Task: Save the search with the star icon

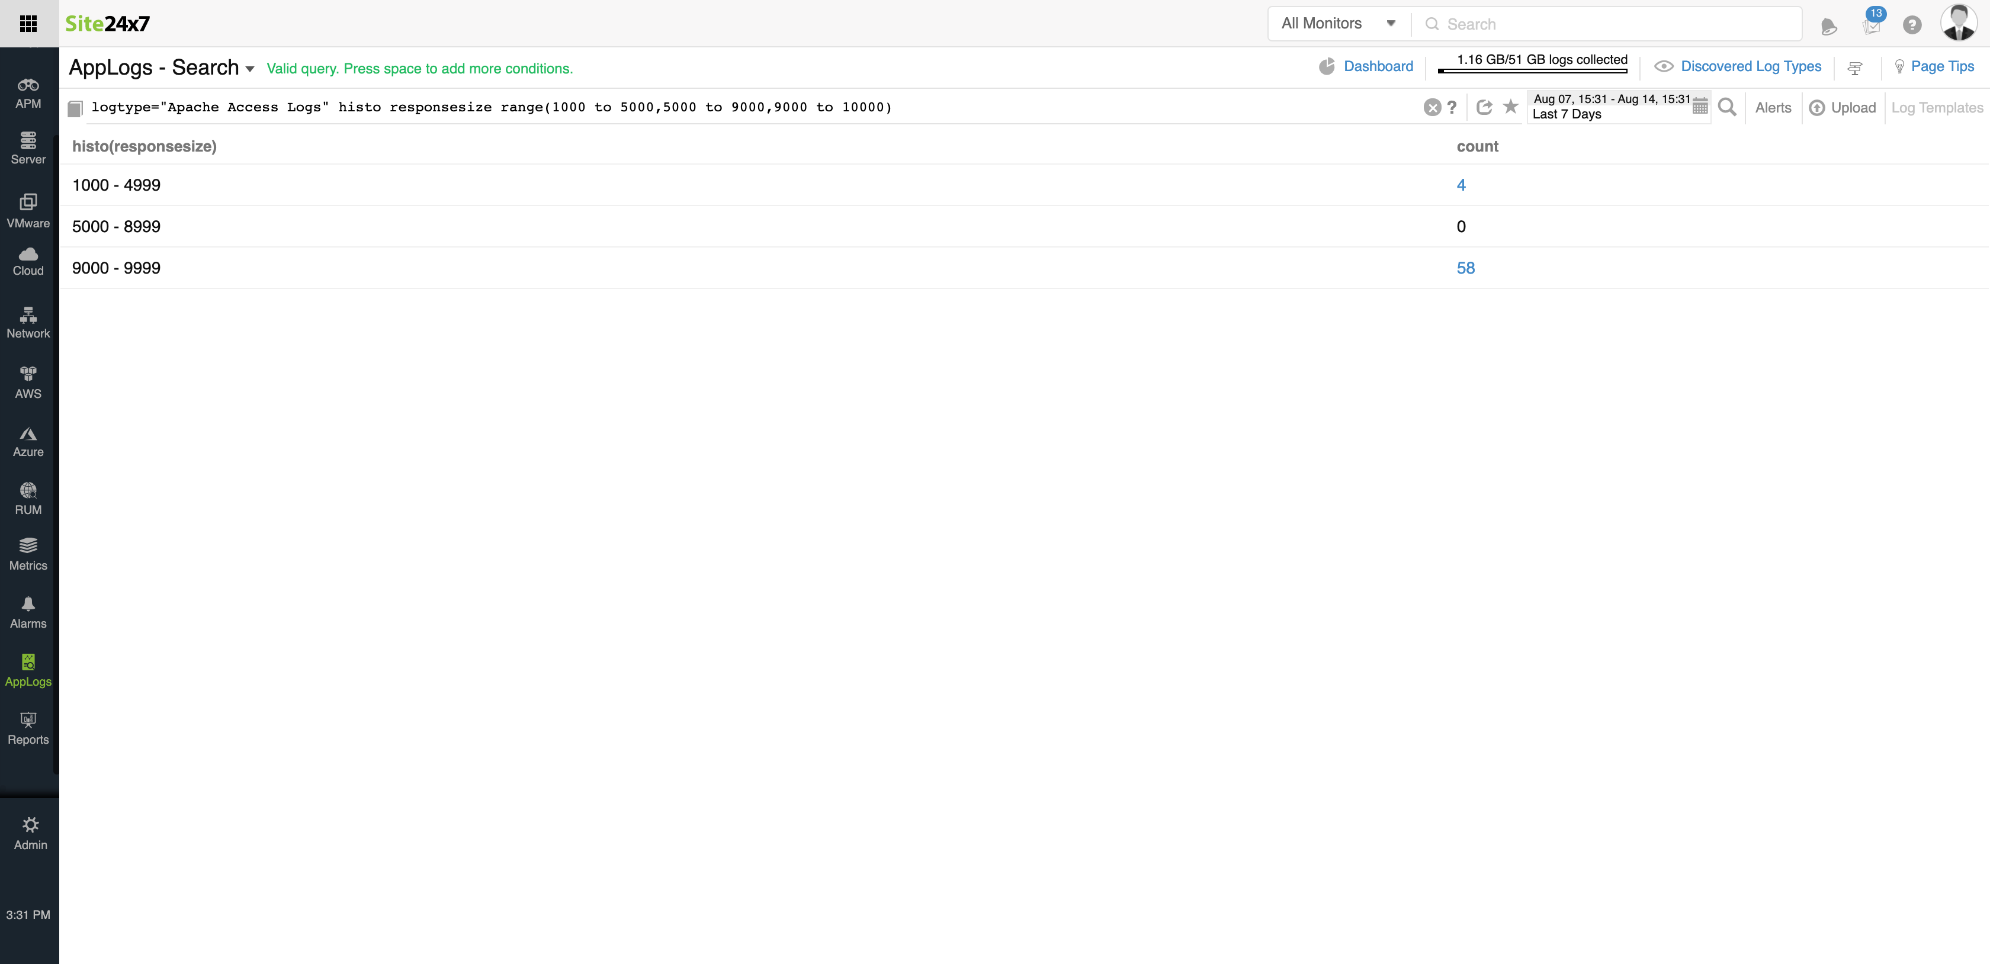Action: (x=1510, y=107)
